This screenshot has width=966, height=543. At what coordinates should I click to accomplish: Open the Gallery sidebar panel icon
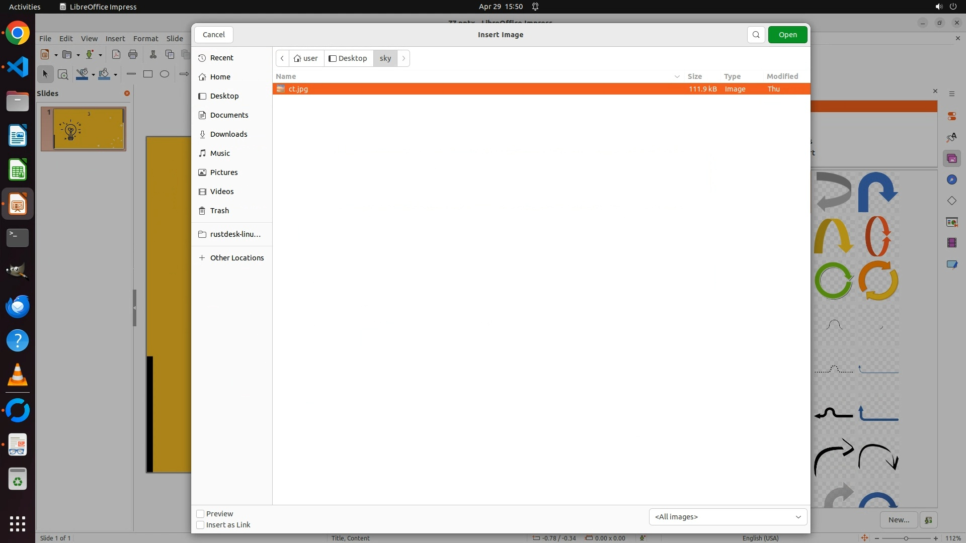pyautogui.click(x=951, y=159)
